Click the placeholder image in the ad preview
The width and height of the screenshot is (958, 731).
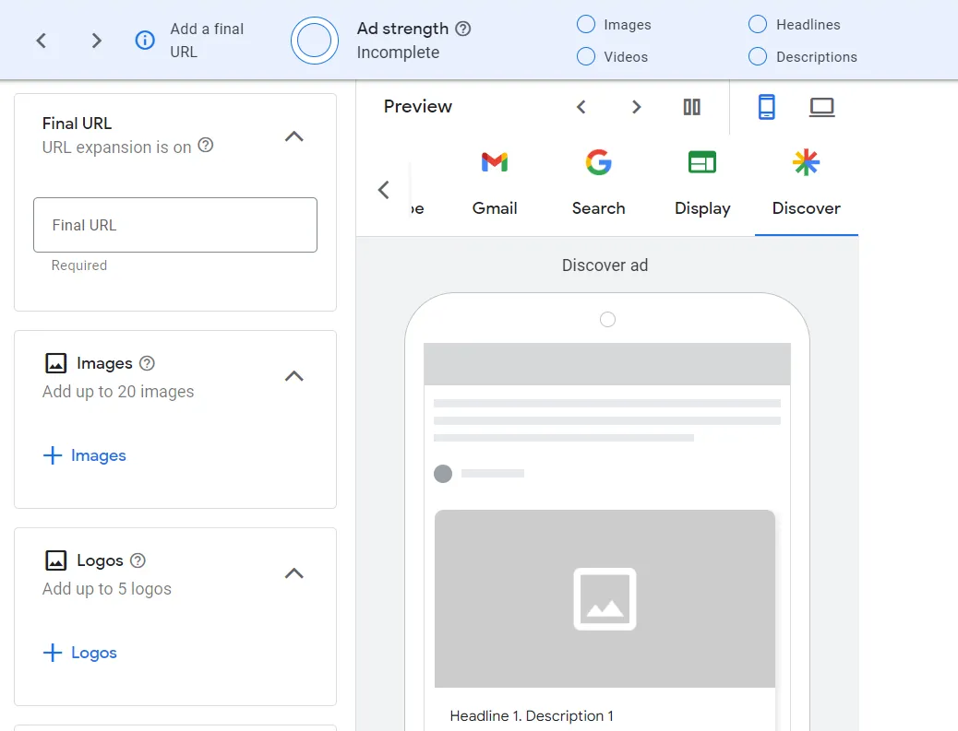(x=605, y=598)
